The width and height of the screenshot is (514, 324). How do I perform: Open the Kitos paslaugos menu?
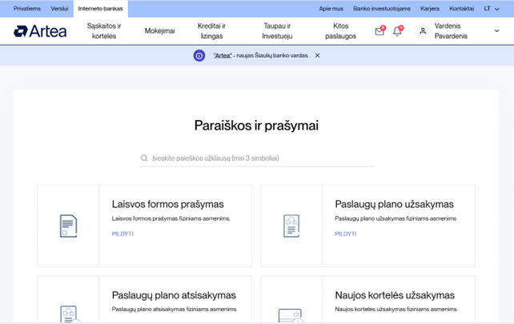coord(340,30)
